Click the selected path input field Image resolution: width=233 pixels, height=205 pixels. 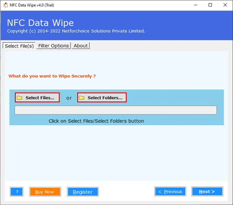coord(116,110)
